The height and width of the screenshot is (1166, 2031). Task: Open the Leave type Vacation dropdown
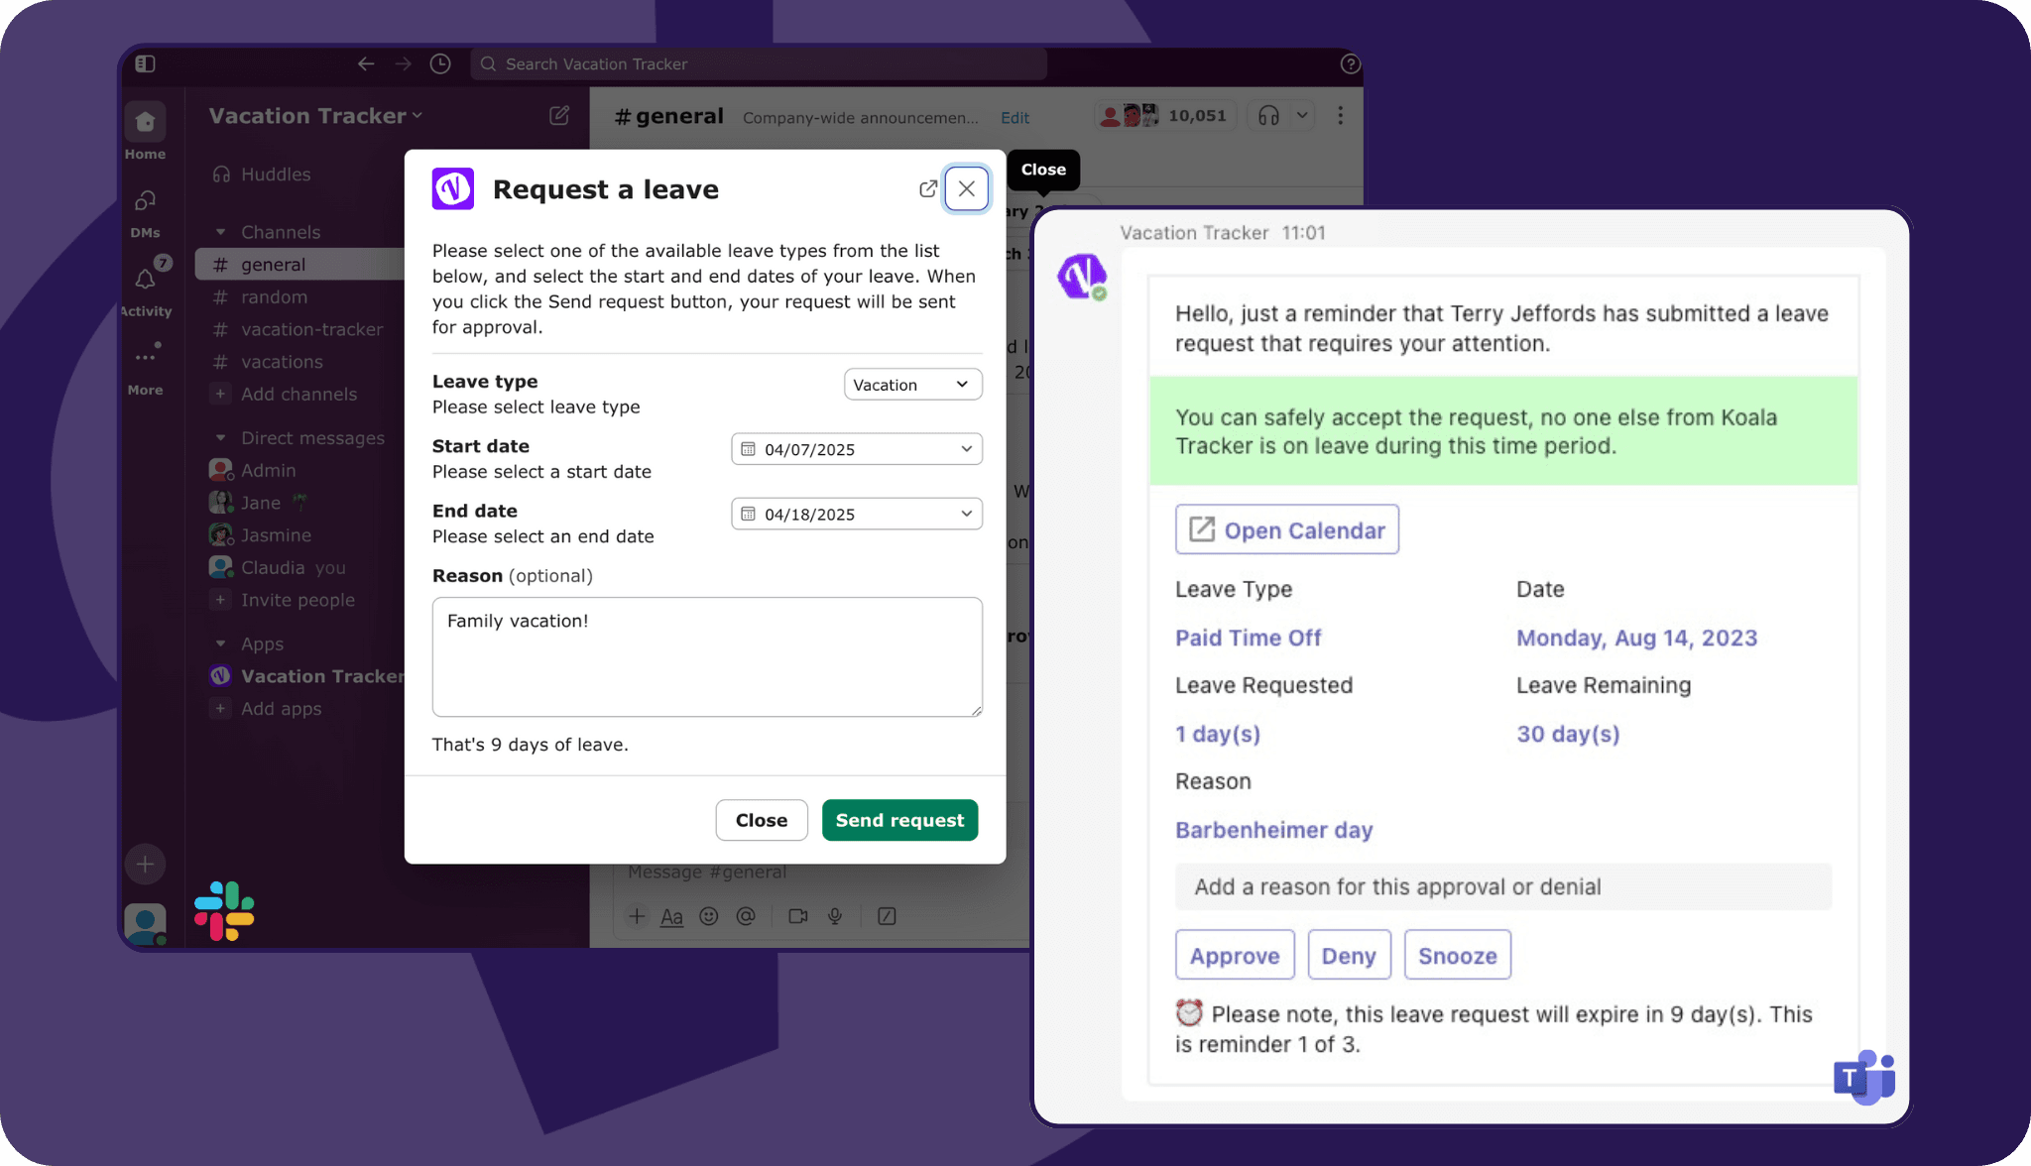(x=912, y=385)
